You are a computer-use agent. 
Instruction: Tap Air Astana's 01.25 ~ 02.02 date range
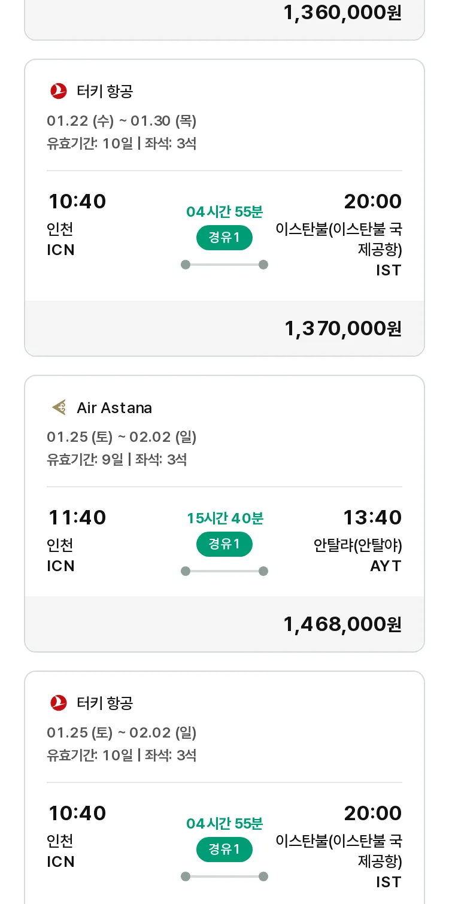tap(122, 437)
